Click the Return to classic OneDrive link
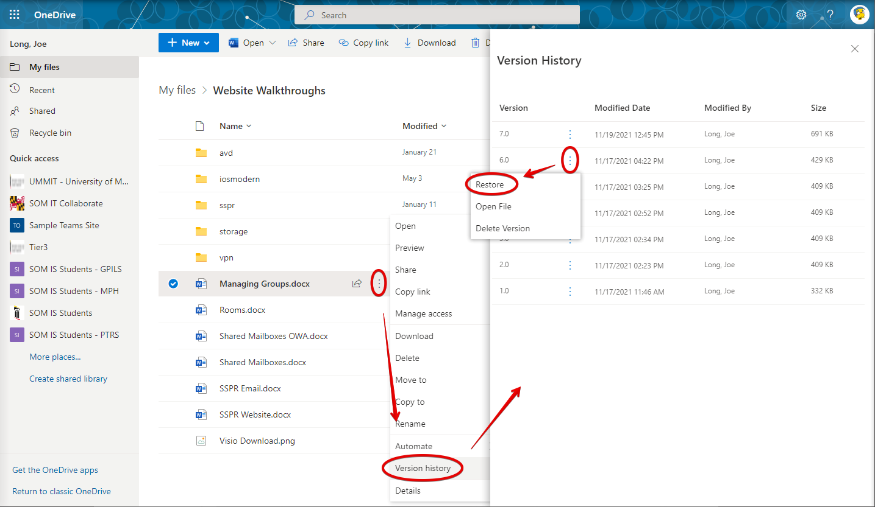 coord(62,491)
